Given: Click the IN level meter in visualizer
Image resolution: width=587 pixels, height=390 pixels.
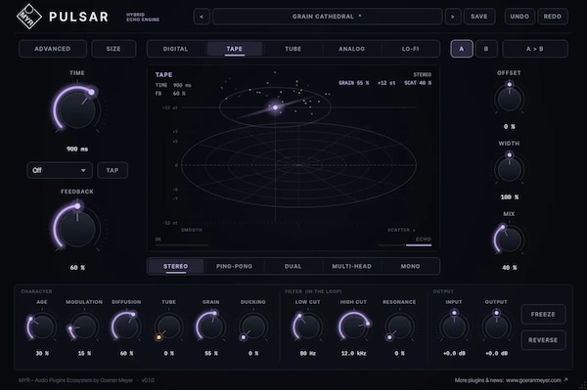Looking at the screenshot, I should [182, 245].
